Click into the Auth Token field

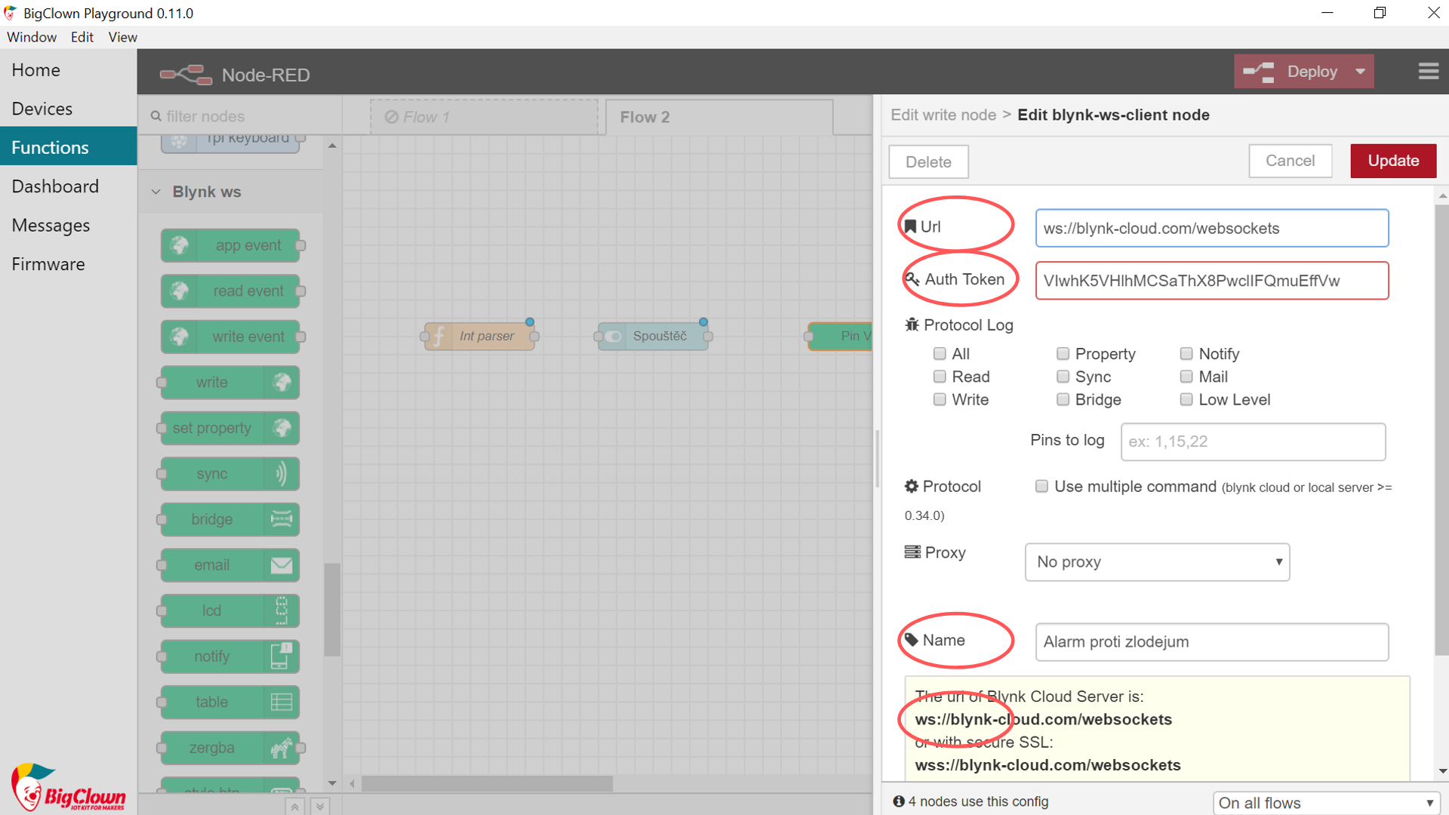[x=1212, y=281]
